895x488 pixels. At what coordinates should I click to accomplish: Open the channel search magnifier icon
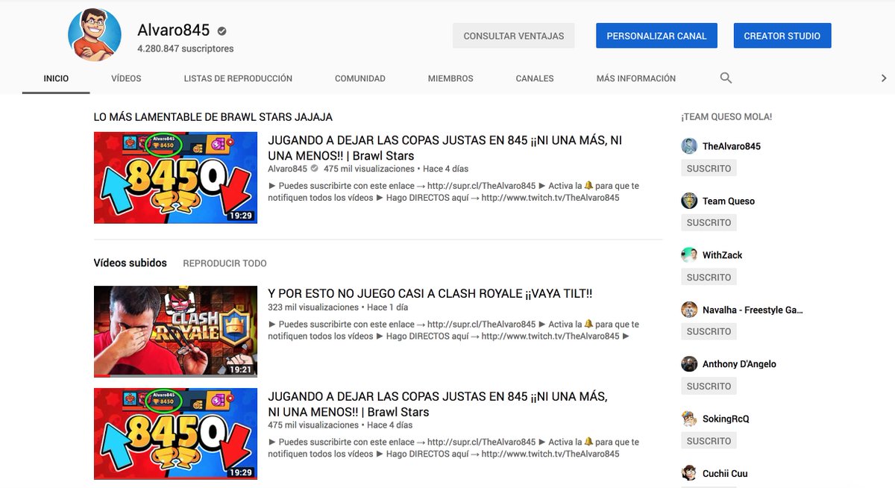[726, 78]
